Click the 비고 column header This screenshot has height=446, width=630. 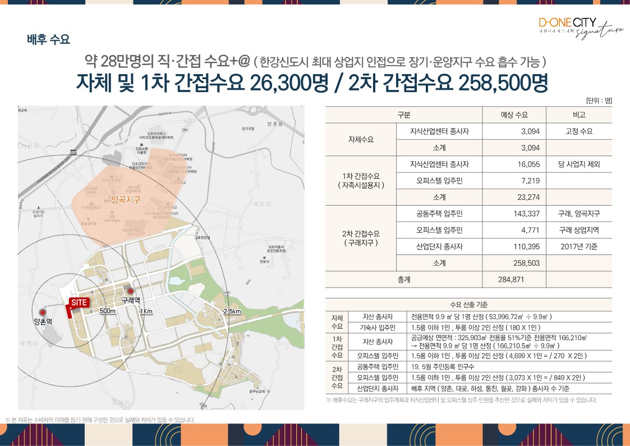580,115
